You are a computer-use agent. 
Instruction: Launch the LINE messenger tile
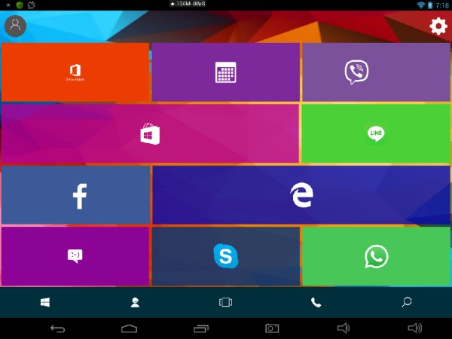coord(376,133)
